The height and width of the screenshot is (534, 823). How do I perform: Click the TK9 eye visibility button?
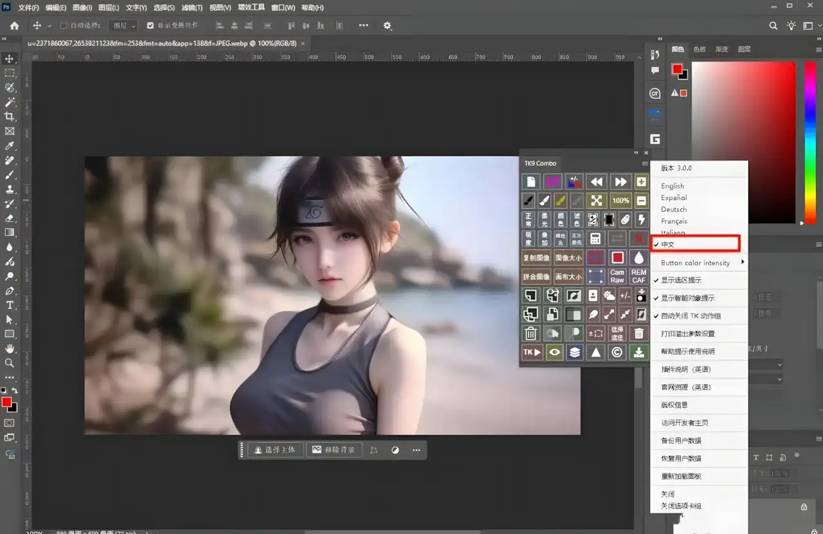554,352
